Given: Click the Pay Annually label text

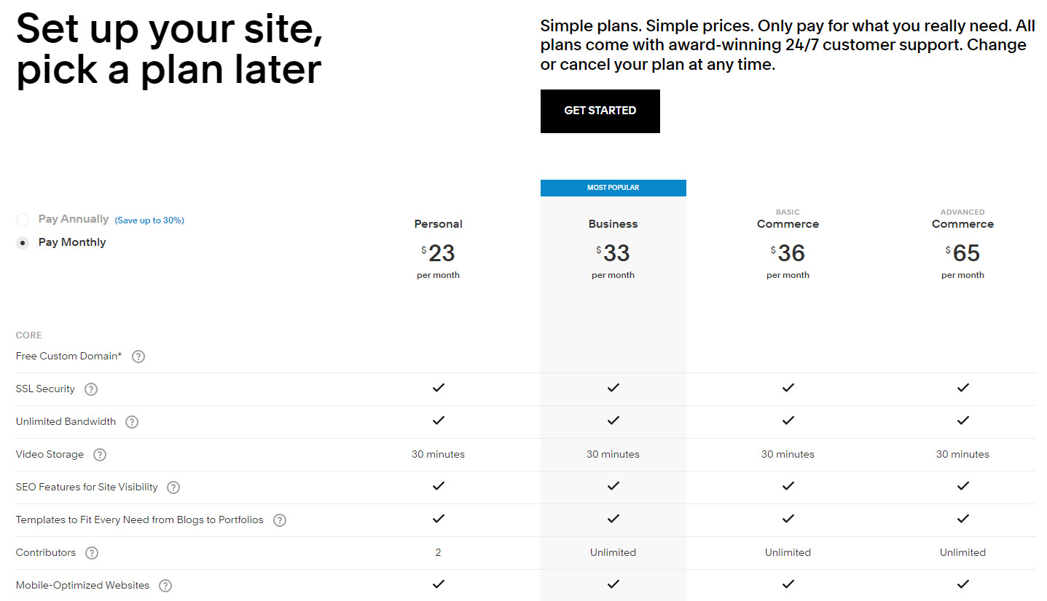Looking at the screenshot, I should point(74,219).
